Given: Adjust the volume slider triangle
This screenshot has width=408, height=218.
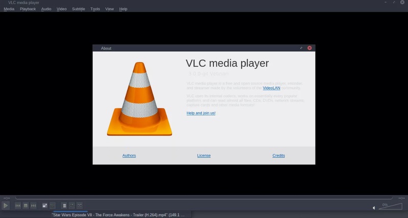Looking at the screenshot, I should pos(390,206).
